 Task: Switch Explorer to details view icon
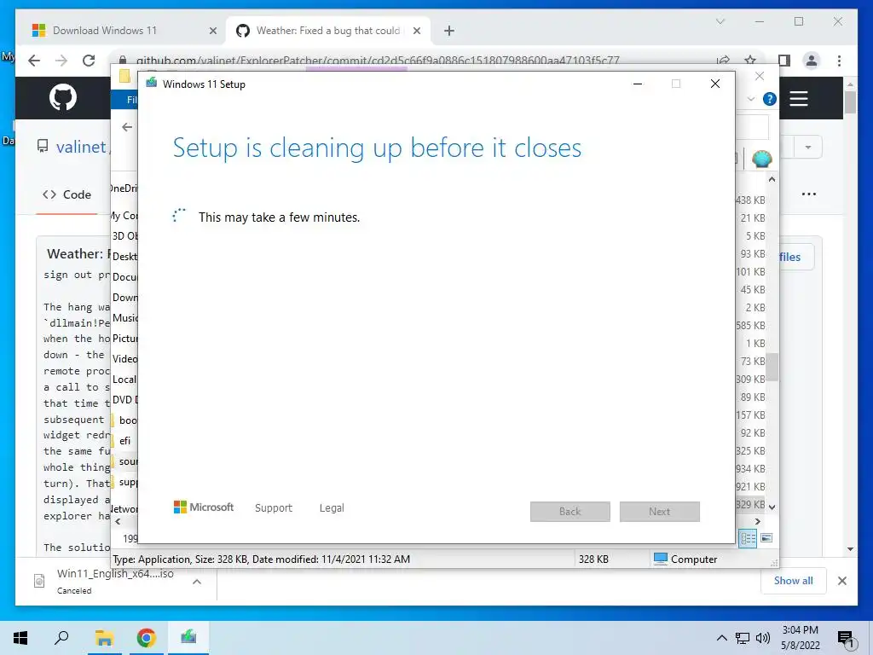click(x=748, y=538)
